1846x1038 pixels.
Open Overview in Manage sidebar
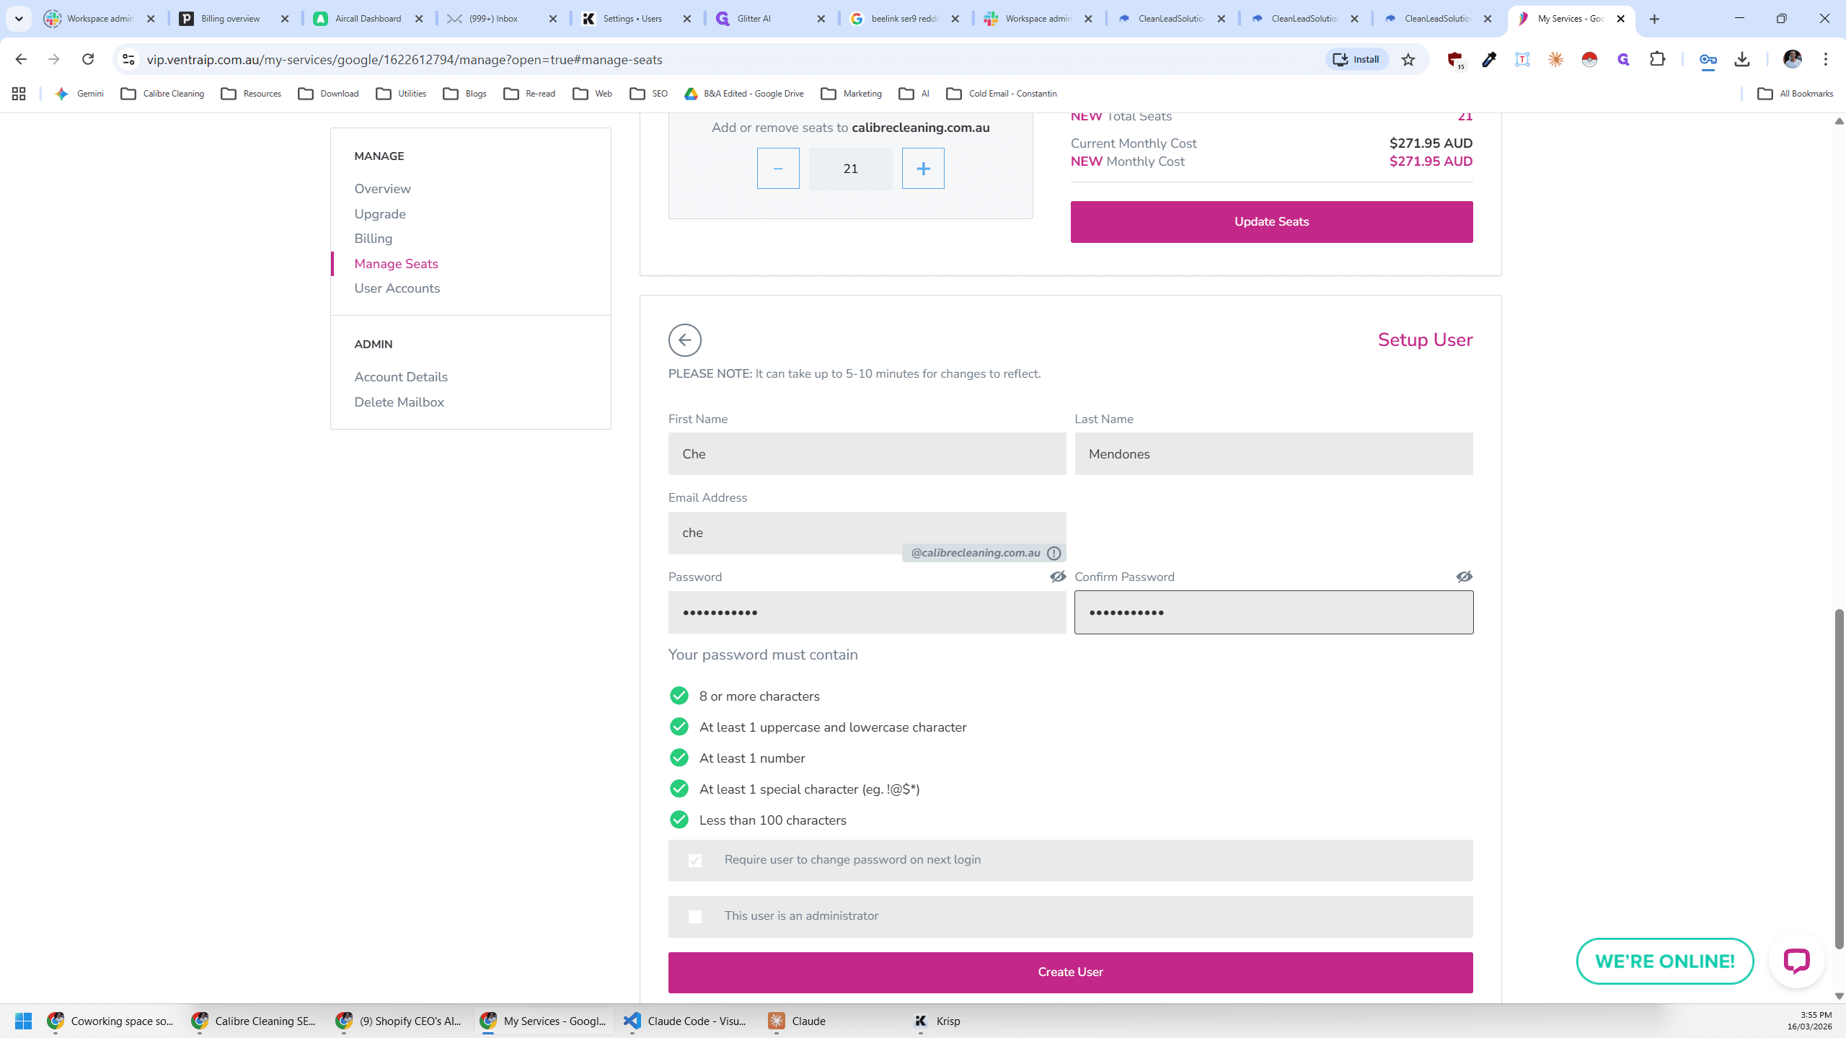382,189
